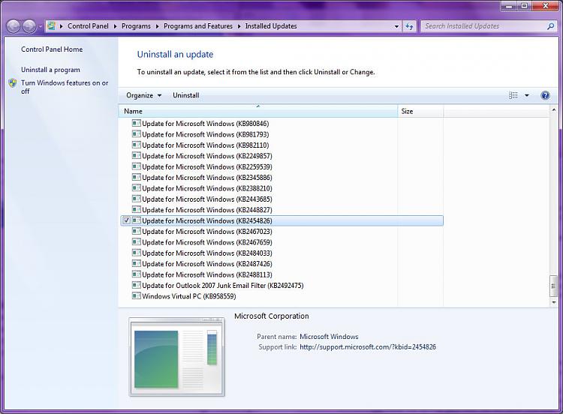The image size is (563, 414).
Task: Sort list by the Name column header
Action: (x=258, y=111)
